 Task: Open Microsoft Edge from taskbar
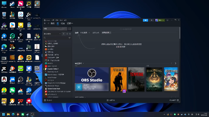[13, 114]
